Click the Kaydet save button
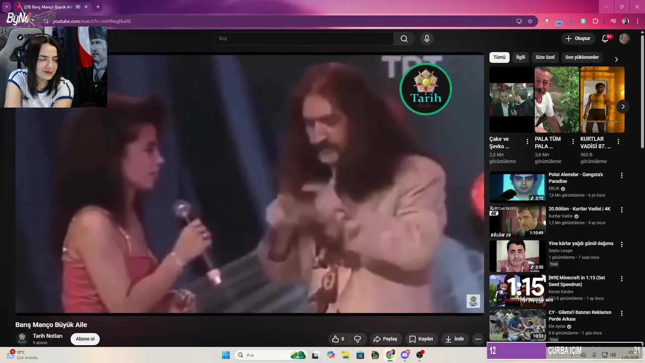This screenshot has width=645, height=363. point(421,339)
